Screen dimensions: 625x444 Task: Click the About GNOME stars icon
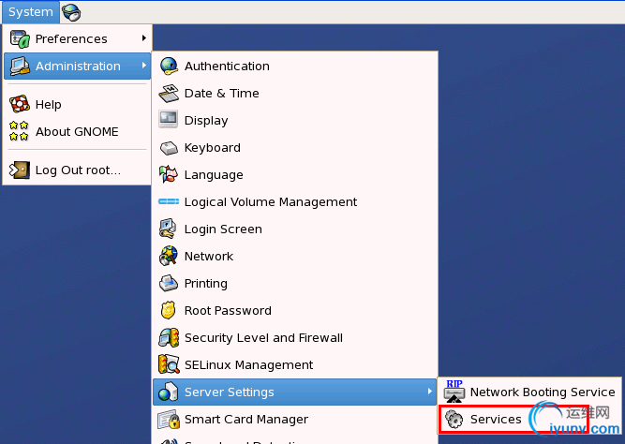click(x=19, y=131)
